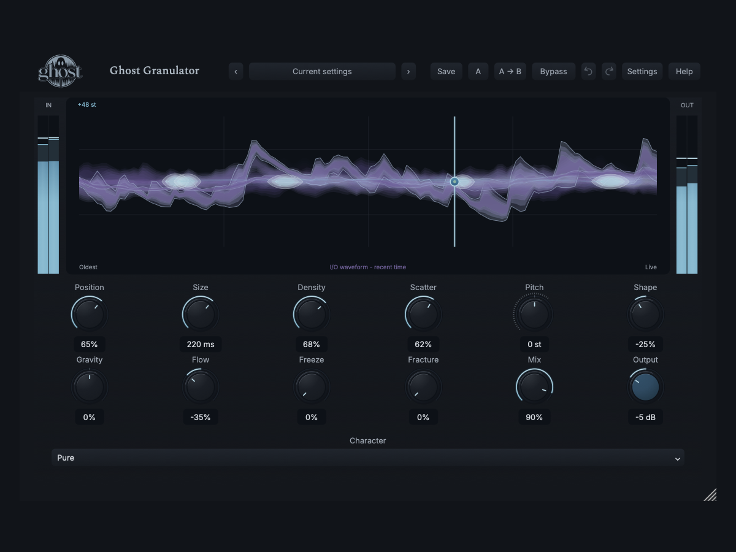736x552 pixels.
Task: Click the Freeze knob
Action: 312,388
